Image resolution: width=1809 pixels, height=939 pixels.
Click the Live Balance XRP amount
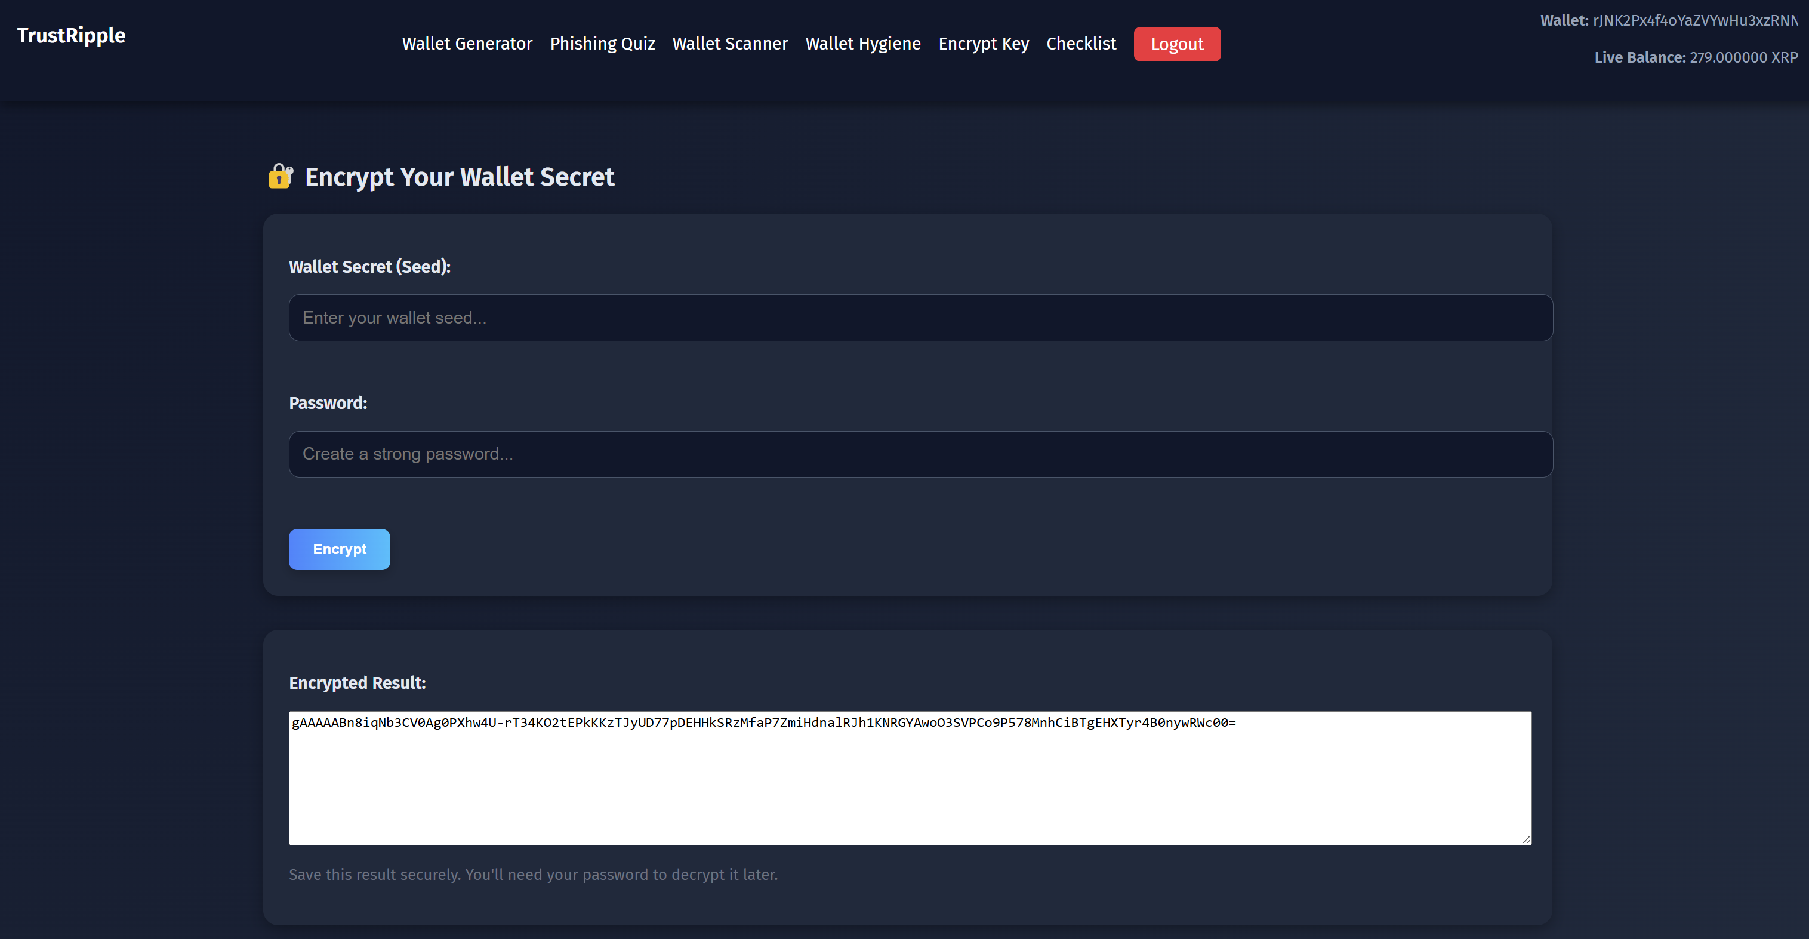click(1743, 57)
